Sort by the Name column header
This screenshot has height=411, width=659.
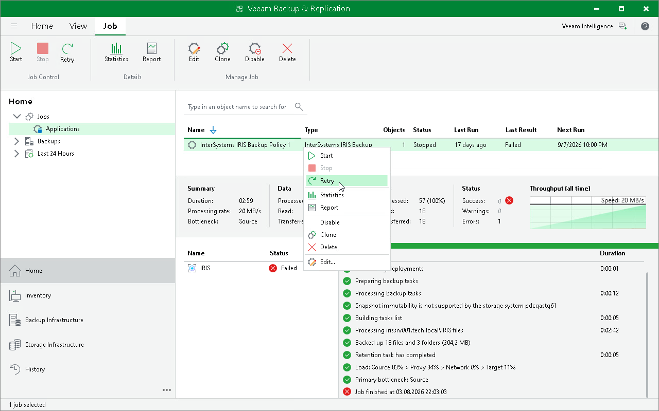click(x=196, y=130)
